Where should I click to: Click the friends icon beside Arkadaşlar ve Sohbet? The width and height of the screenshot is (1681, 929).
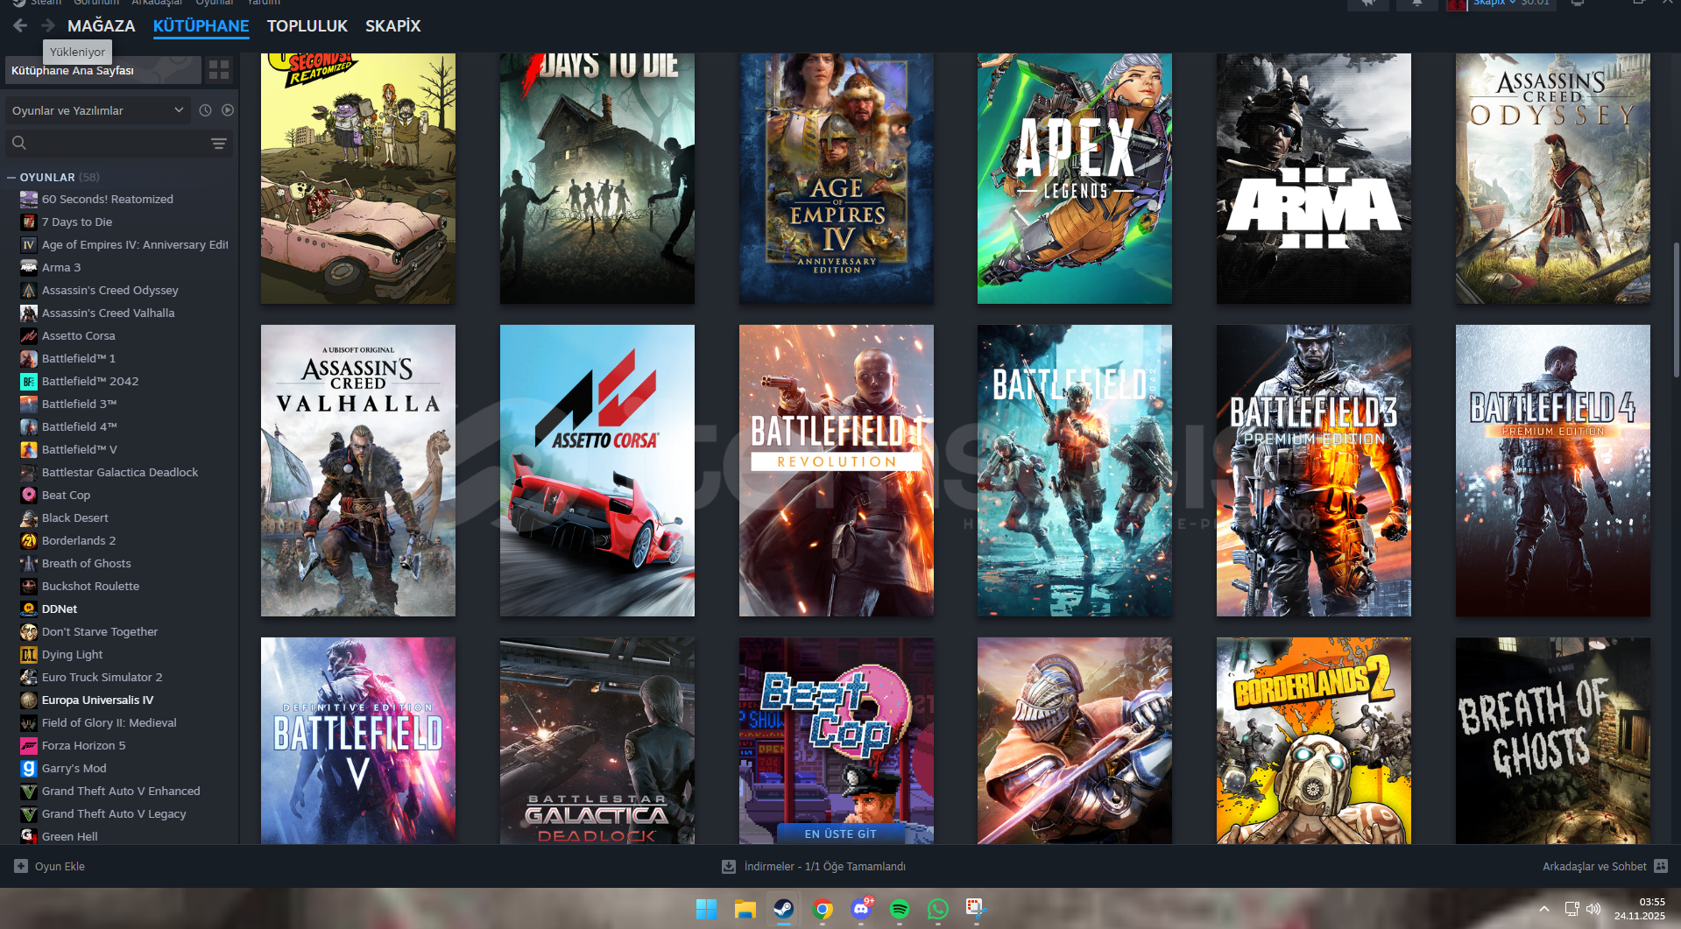pos(1661,866)
